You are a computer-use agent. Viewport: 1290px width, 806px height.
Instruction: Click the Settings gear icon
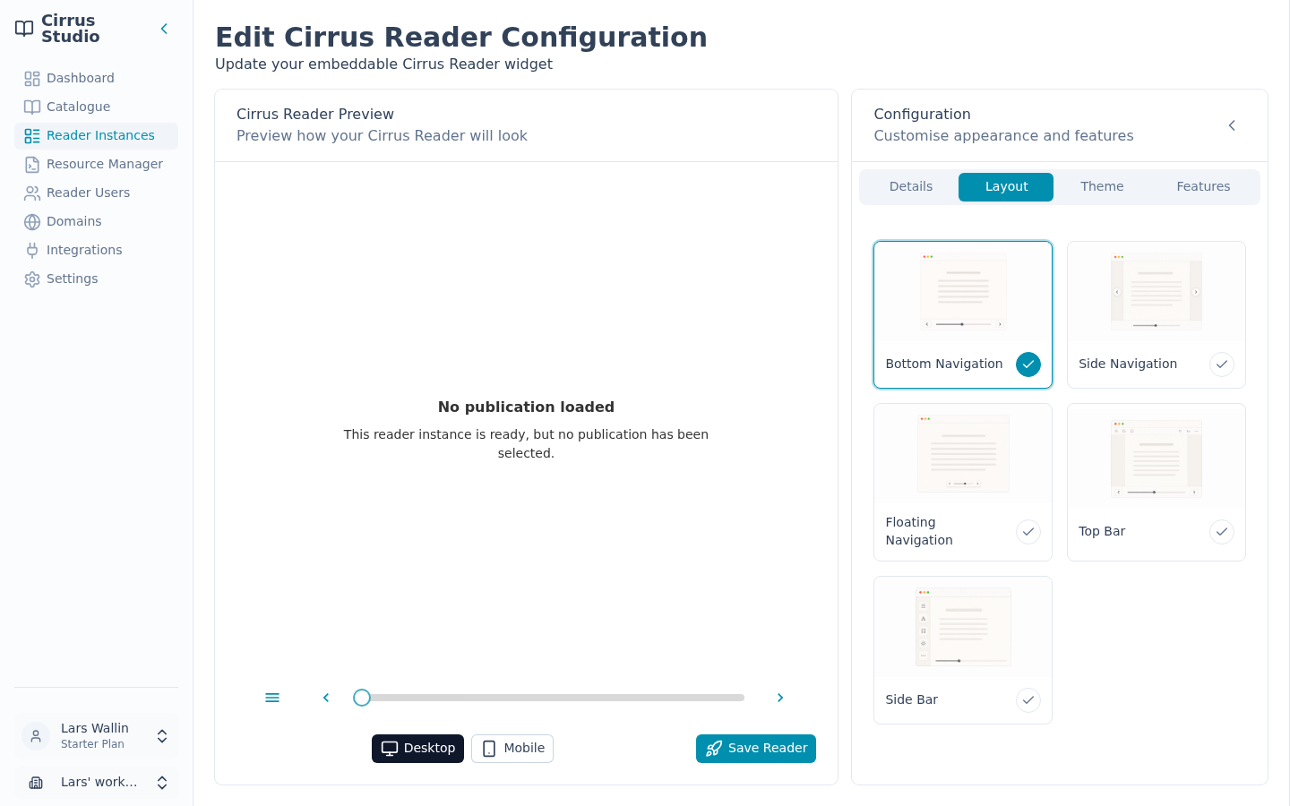[x=32, y=279]
